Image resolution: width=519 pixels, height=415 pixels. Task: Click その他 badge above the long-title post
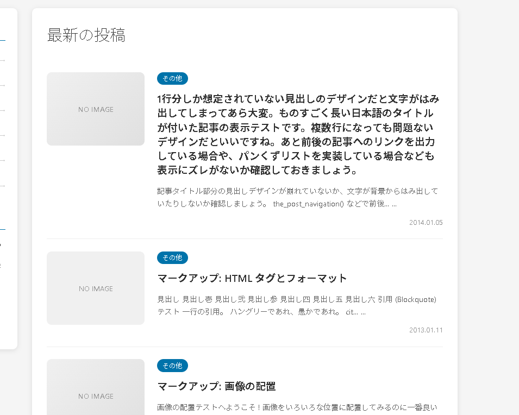click(x=172, y=78)
